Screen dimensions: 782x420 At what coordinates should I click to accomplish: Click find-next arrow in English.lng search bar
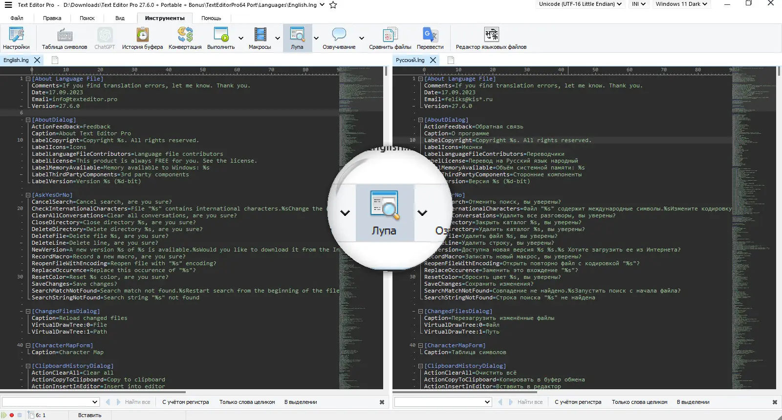point(118,402)
